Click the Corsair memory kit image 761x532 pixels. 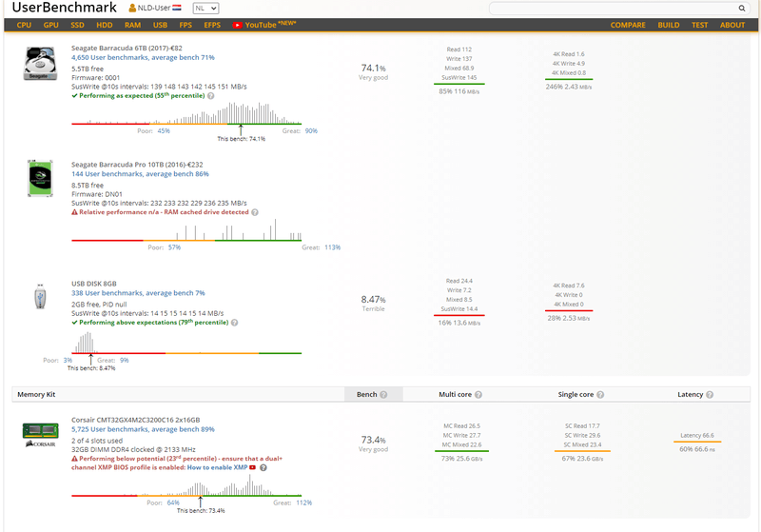click(40, 435)
